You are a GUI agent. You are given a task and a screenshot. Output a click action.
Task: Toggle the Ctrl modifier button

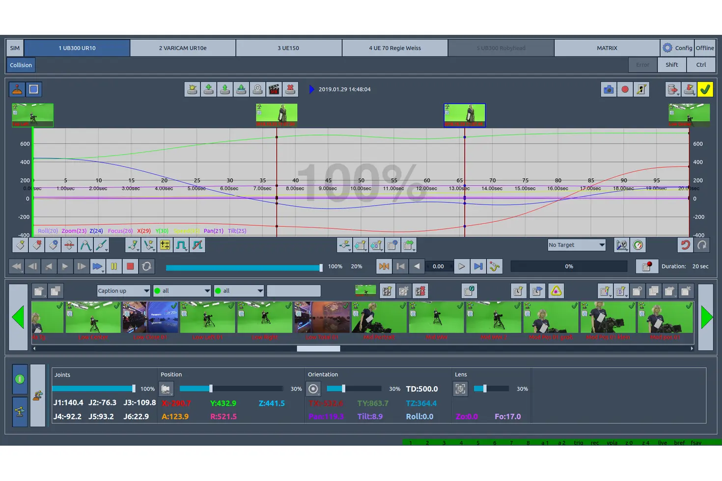coord(701,65)
